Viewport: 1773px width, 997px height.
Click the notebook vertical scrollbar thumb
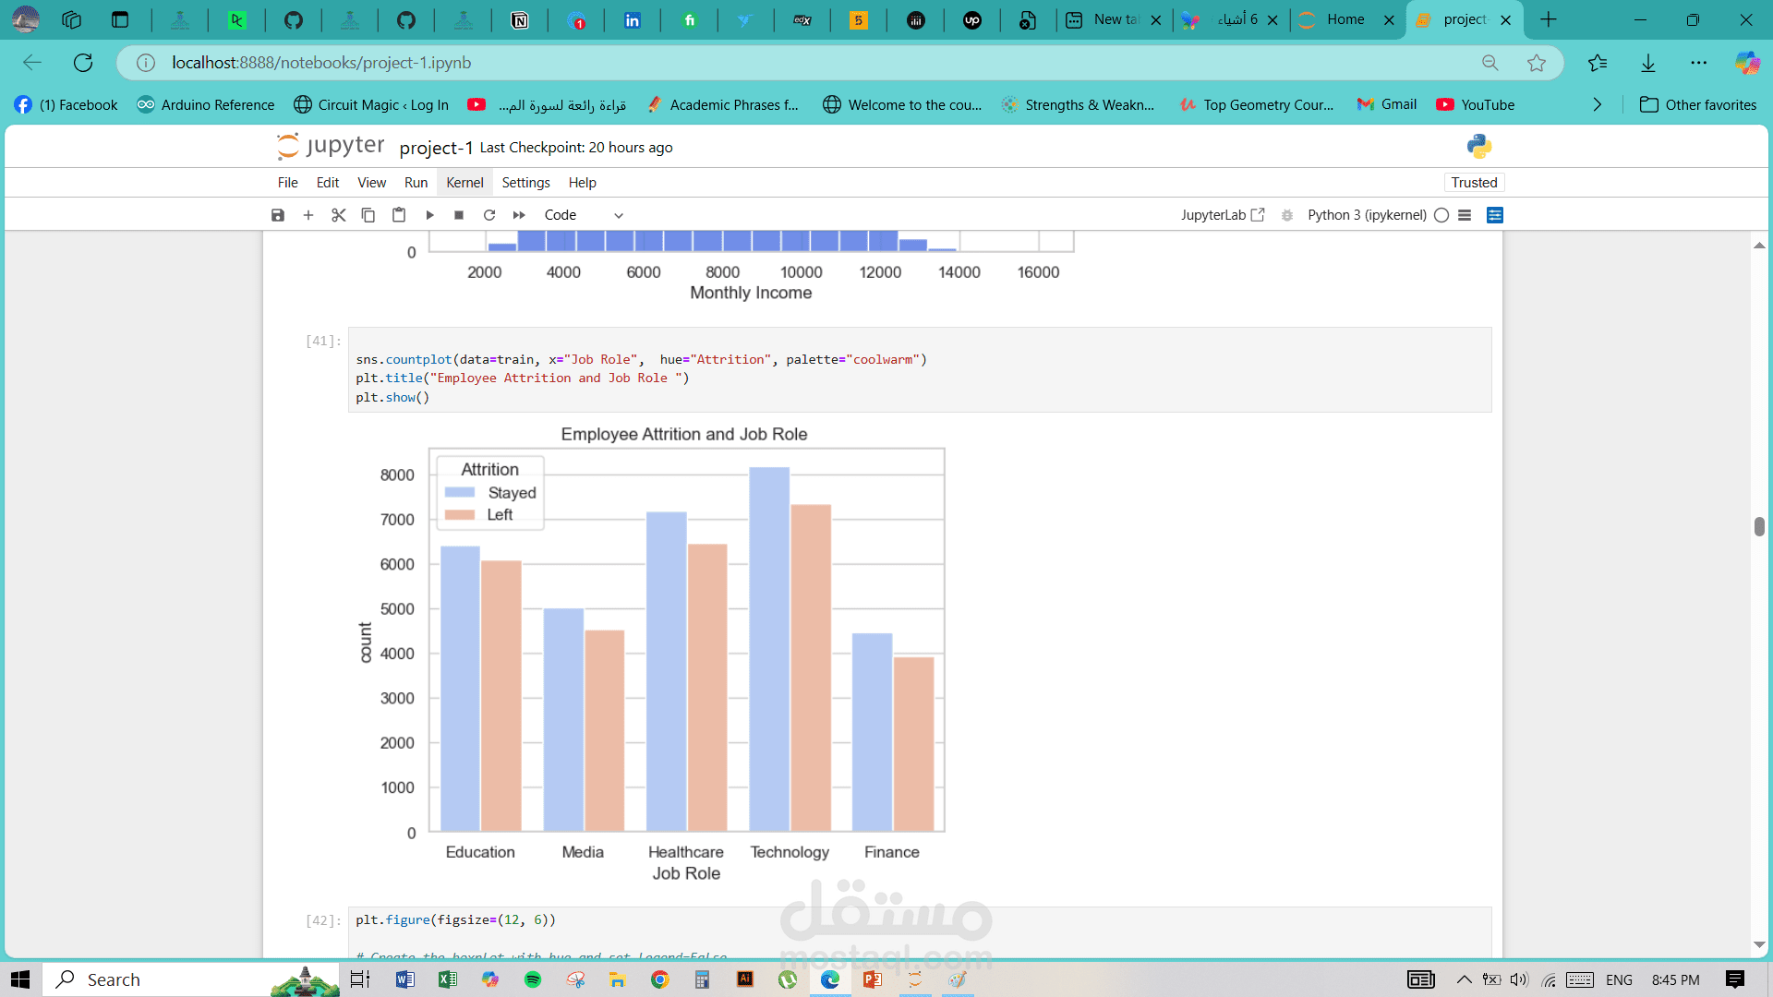[x=1759, y=526]
